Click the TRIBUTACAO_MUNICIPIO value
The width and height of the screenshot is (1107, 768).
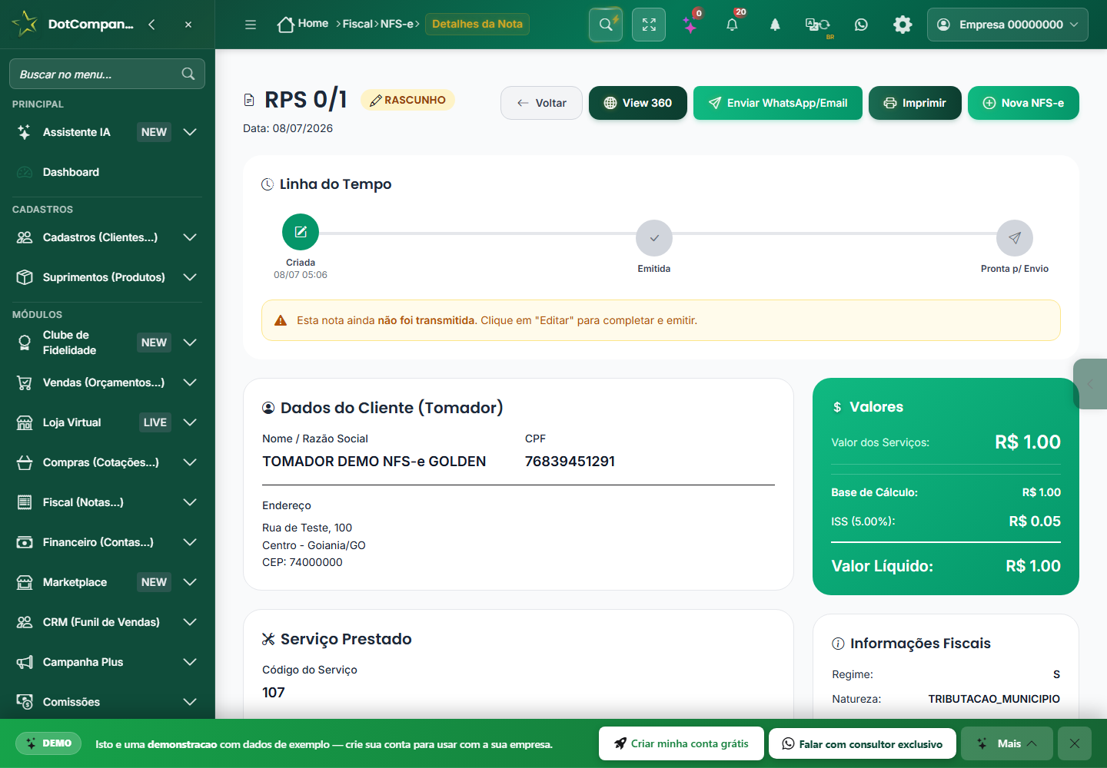pyautogui.click(x=994, y=699)
